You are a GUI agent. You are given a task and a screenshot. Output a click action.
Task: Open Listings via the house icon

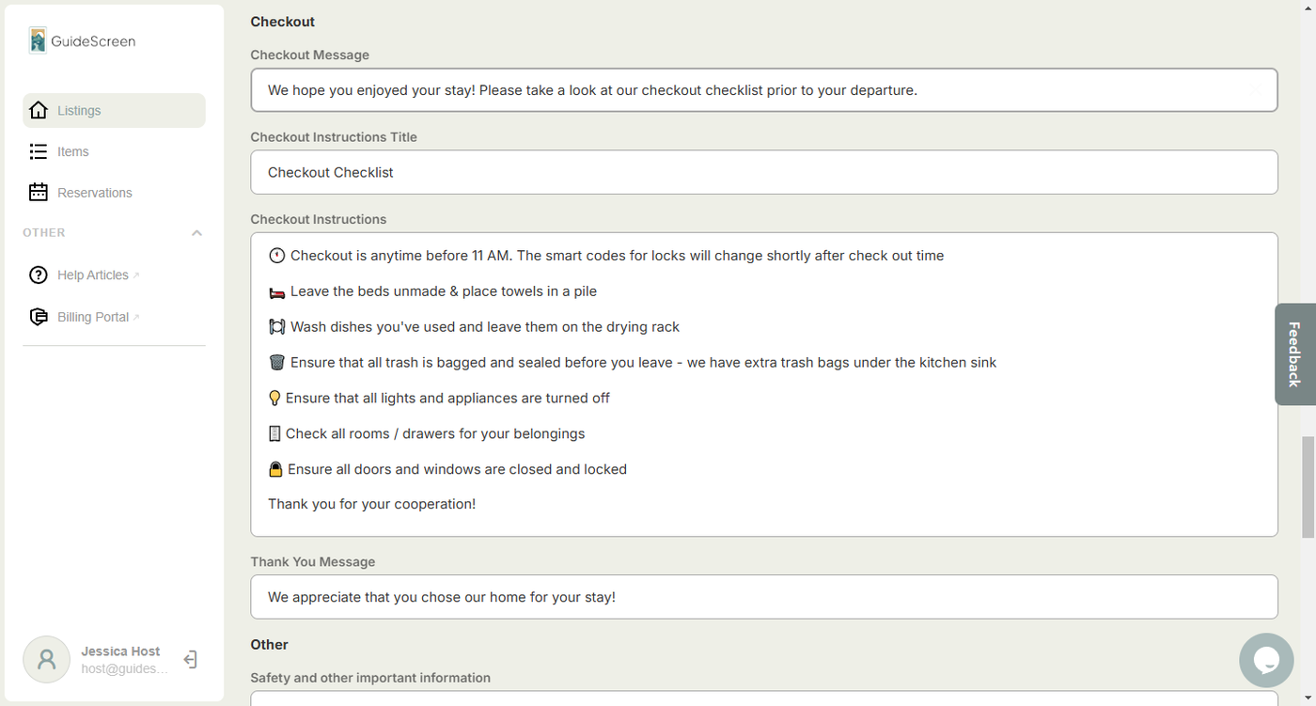pos(39,111)
